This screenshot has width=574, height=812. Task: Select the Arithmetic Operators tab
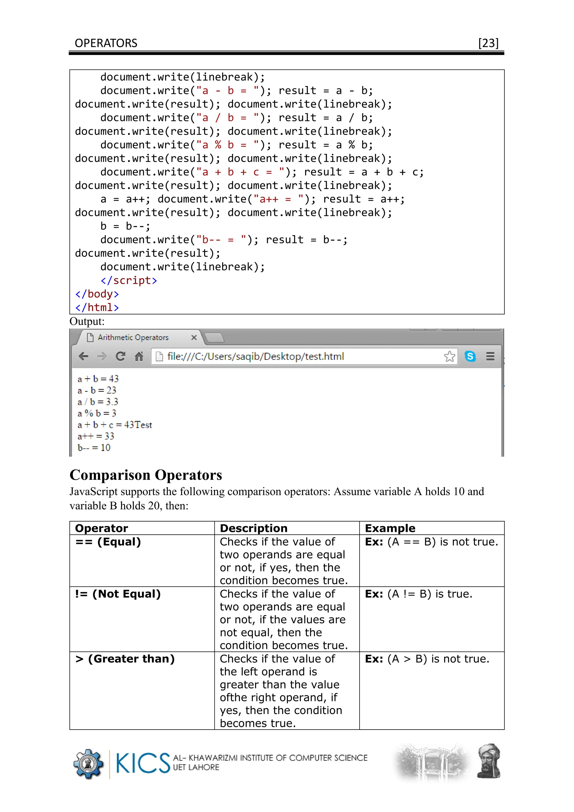pyautogui.click(x=133, y=337)
